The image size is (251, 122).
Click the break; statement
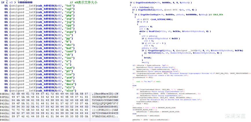tap(147, 58)
